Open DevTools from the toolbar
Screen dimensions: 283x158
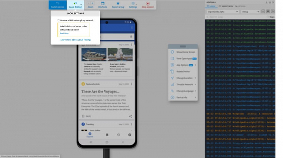103,5
